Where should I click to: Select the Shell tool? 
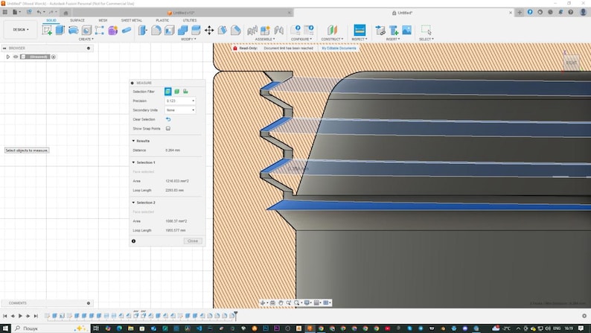click(169, 30)
